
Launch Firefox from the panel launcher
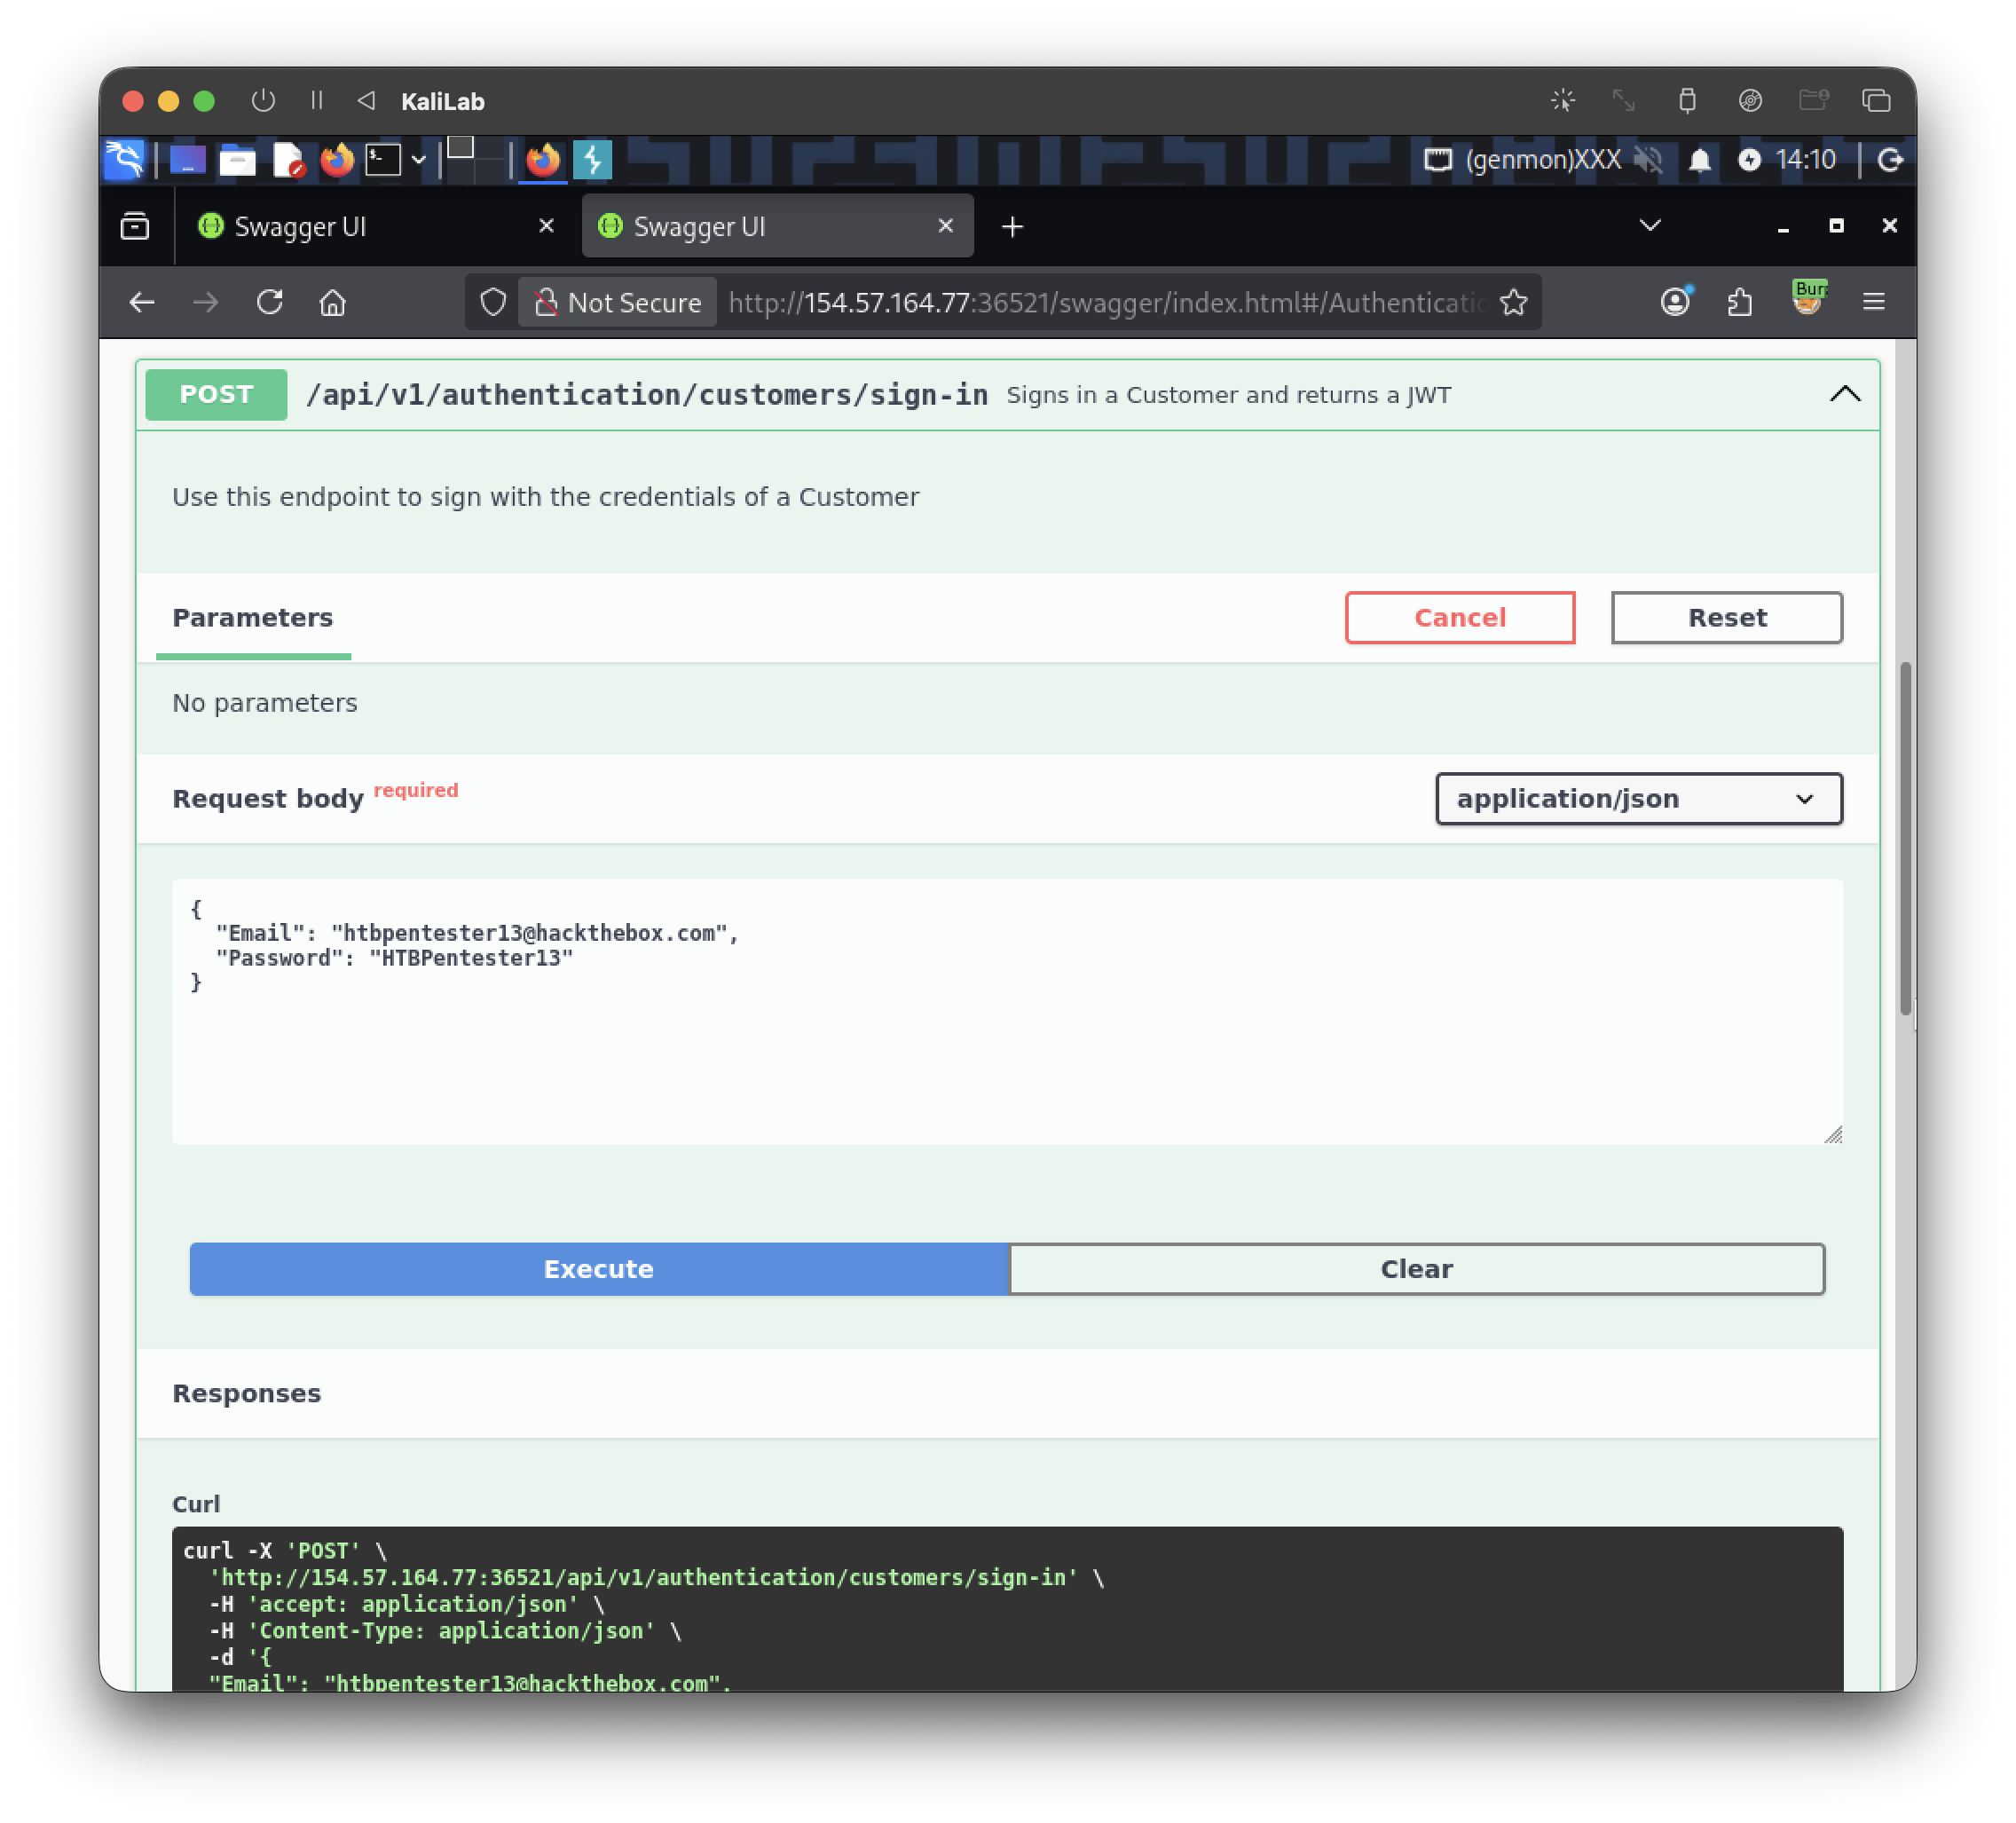tap(337, 160)
